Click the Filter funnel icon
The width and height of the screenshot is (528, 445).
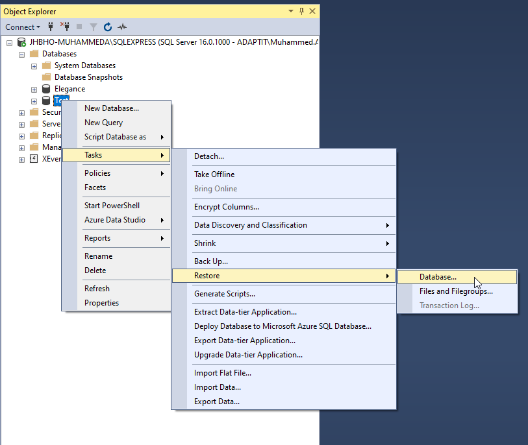pyautogui.click(x=94, y=27)
